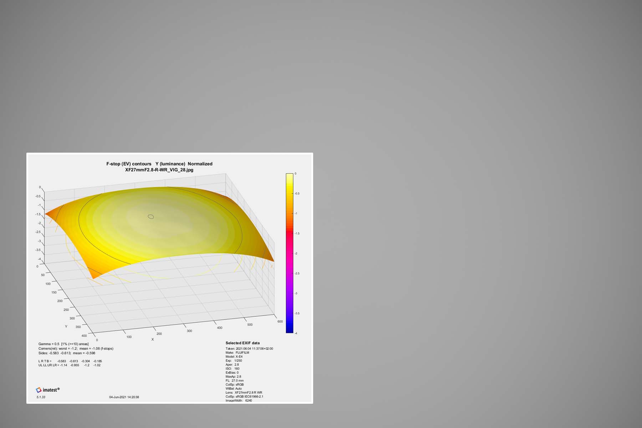Click the -4 label on colorbar
The width and height of the screenshot is (642, 428).
295,333
